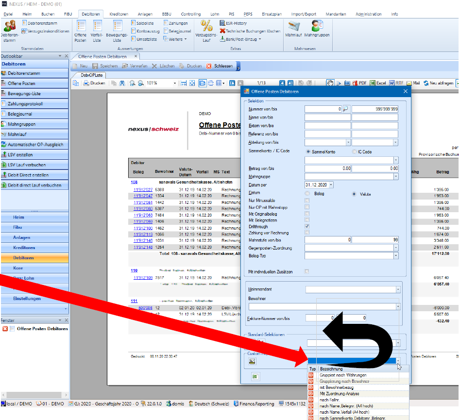Screen dimensions: 459x420
Task: Click the binoculars search icon in report toolbar
Action: click(x=122, y=84)
